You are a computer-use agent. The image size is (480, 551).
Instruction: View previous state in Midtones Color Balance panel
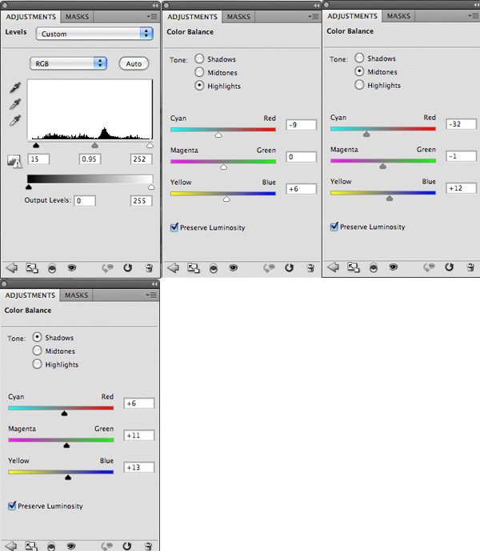(429, 267)
